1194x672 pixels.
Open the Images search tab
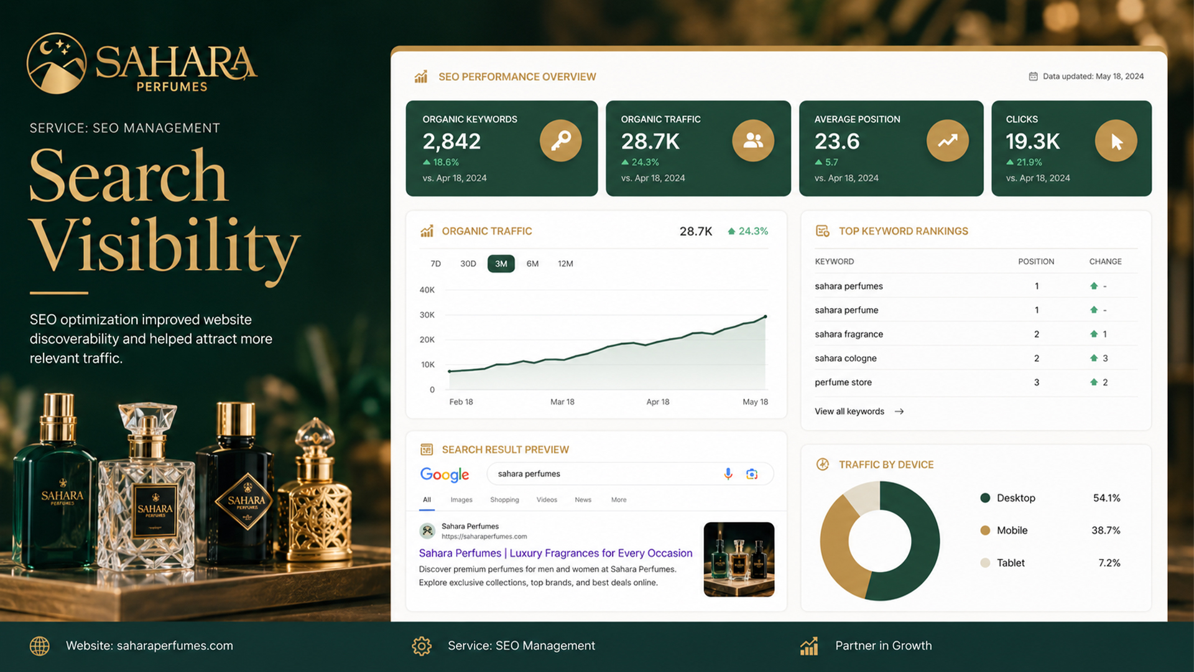[x=461, y=500]
